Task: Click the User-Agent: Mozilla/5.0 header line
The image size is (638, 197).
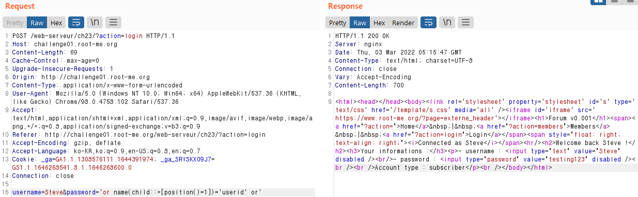Action: (x=157, y=97)
